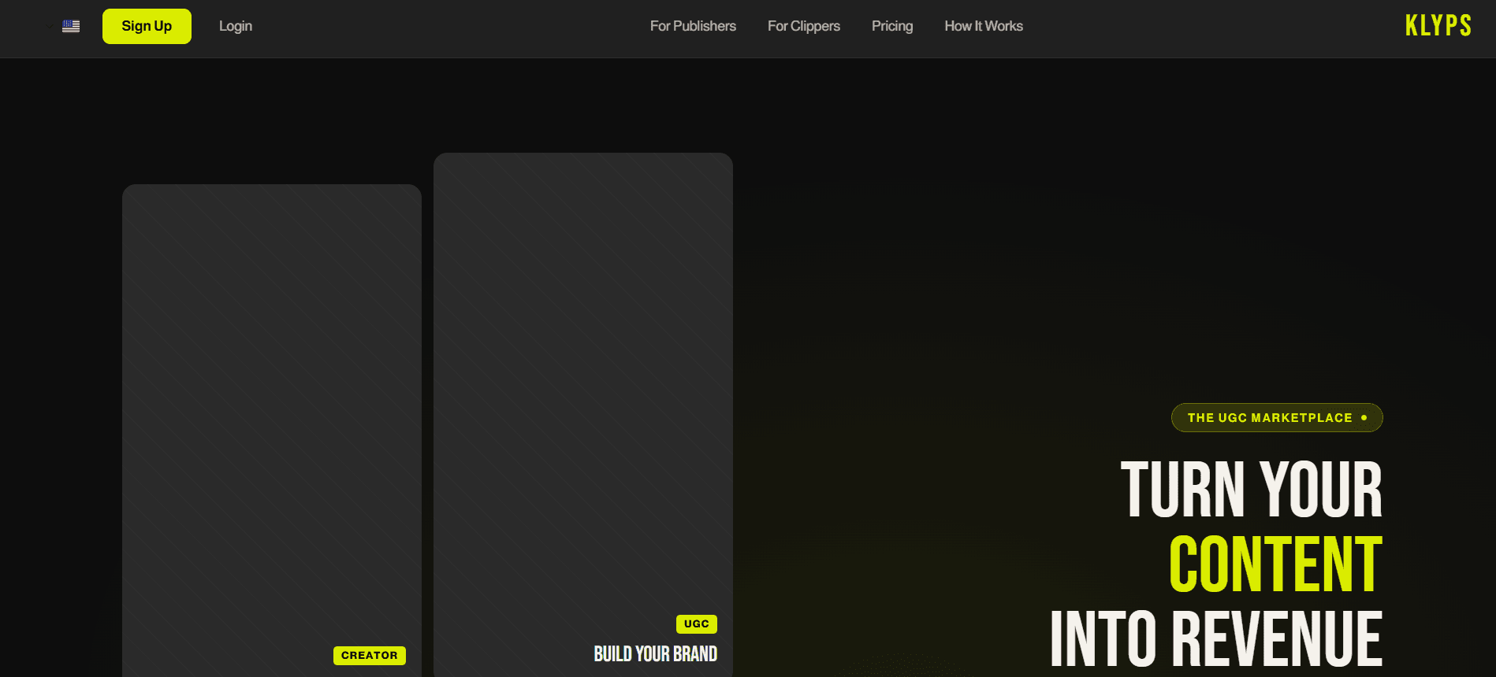The height and width of the screenshot is (677, 1496).
Task: Click the US flag language icon
Action: (71, 26)
